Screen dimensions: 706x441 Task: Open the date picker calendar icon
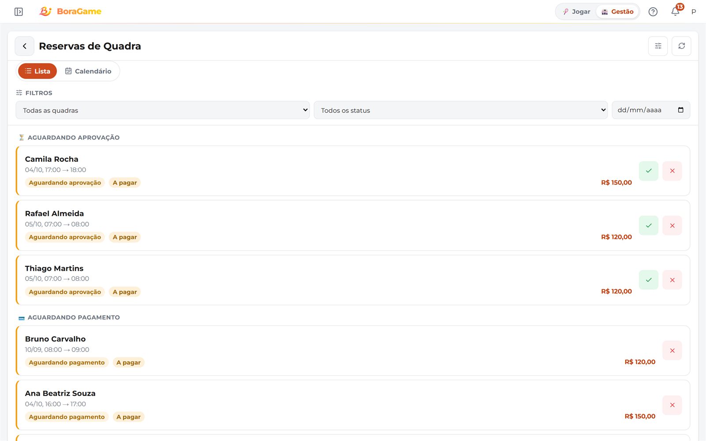click(680, 110)
